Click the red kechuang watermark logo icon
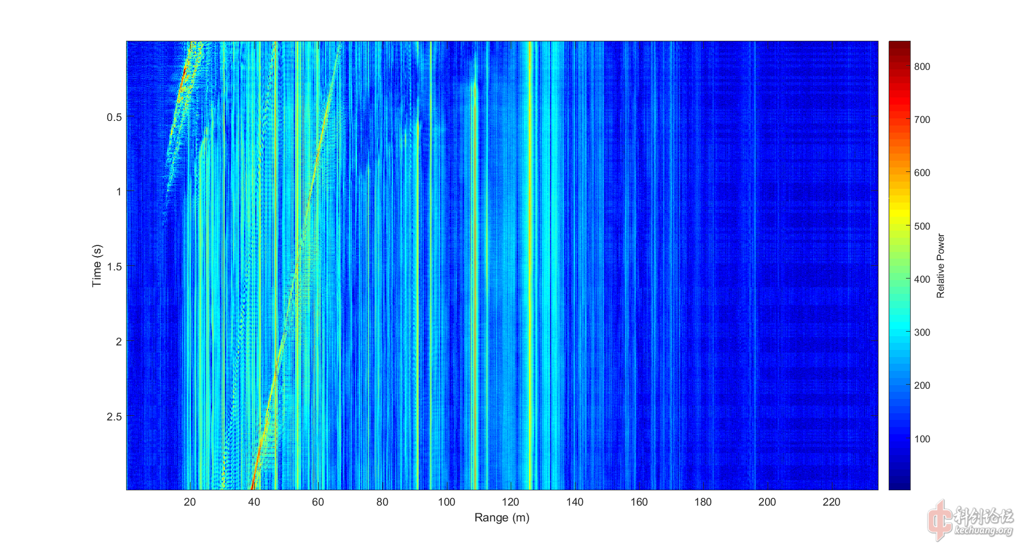1023x551 pixels. coord(940,520)
